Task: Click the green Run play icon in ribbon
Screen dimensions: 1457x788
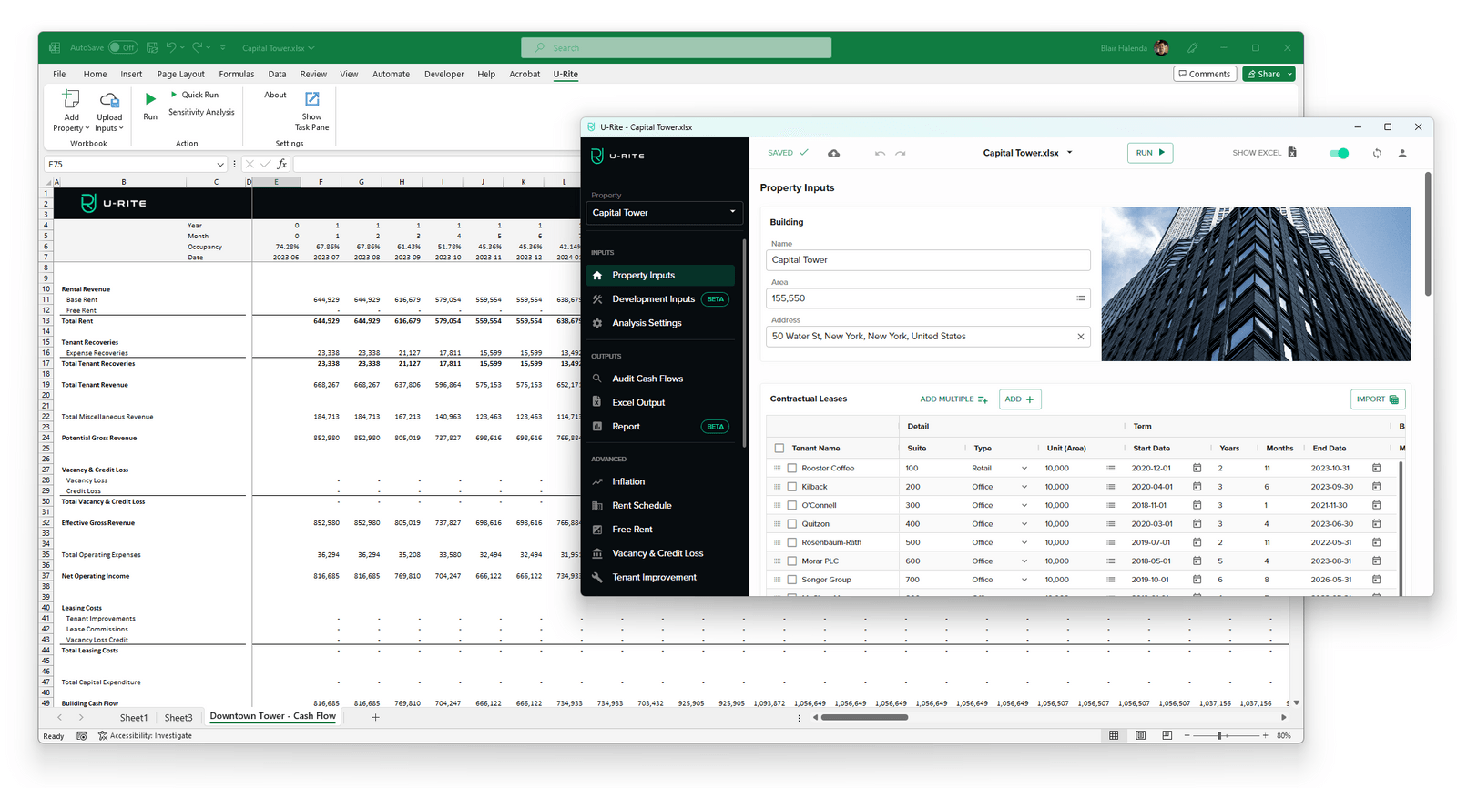Action: (x=150, y=98)
